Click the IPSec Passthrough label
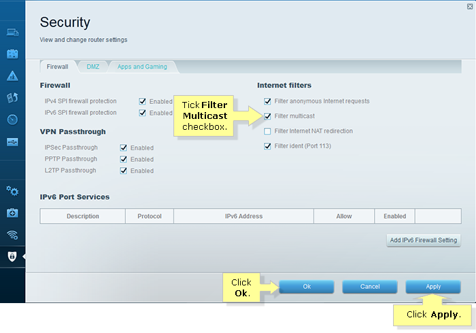This screenshot has width=476, height=333. tap(71, 147)
